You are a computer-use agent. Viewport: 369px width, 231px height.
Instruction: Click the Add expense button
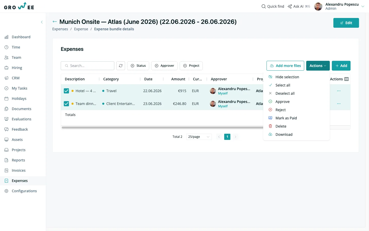[x=341, y=66]
